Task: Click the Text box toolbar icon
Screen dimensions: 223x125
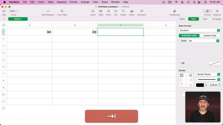Action: 116,11
